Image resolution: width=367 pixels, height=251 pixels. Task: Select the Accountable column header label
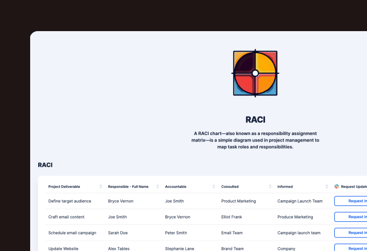pos(175,187)
